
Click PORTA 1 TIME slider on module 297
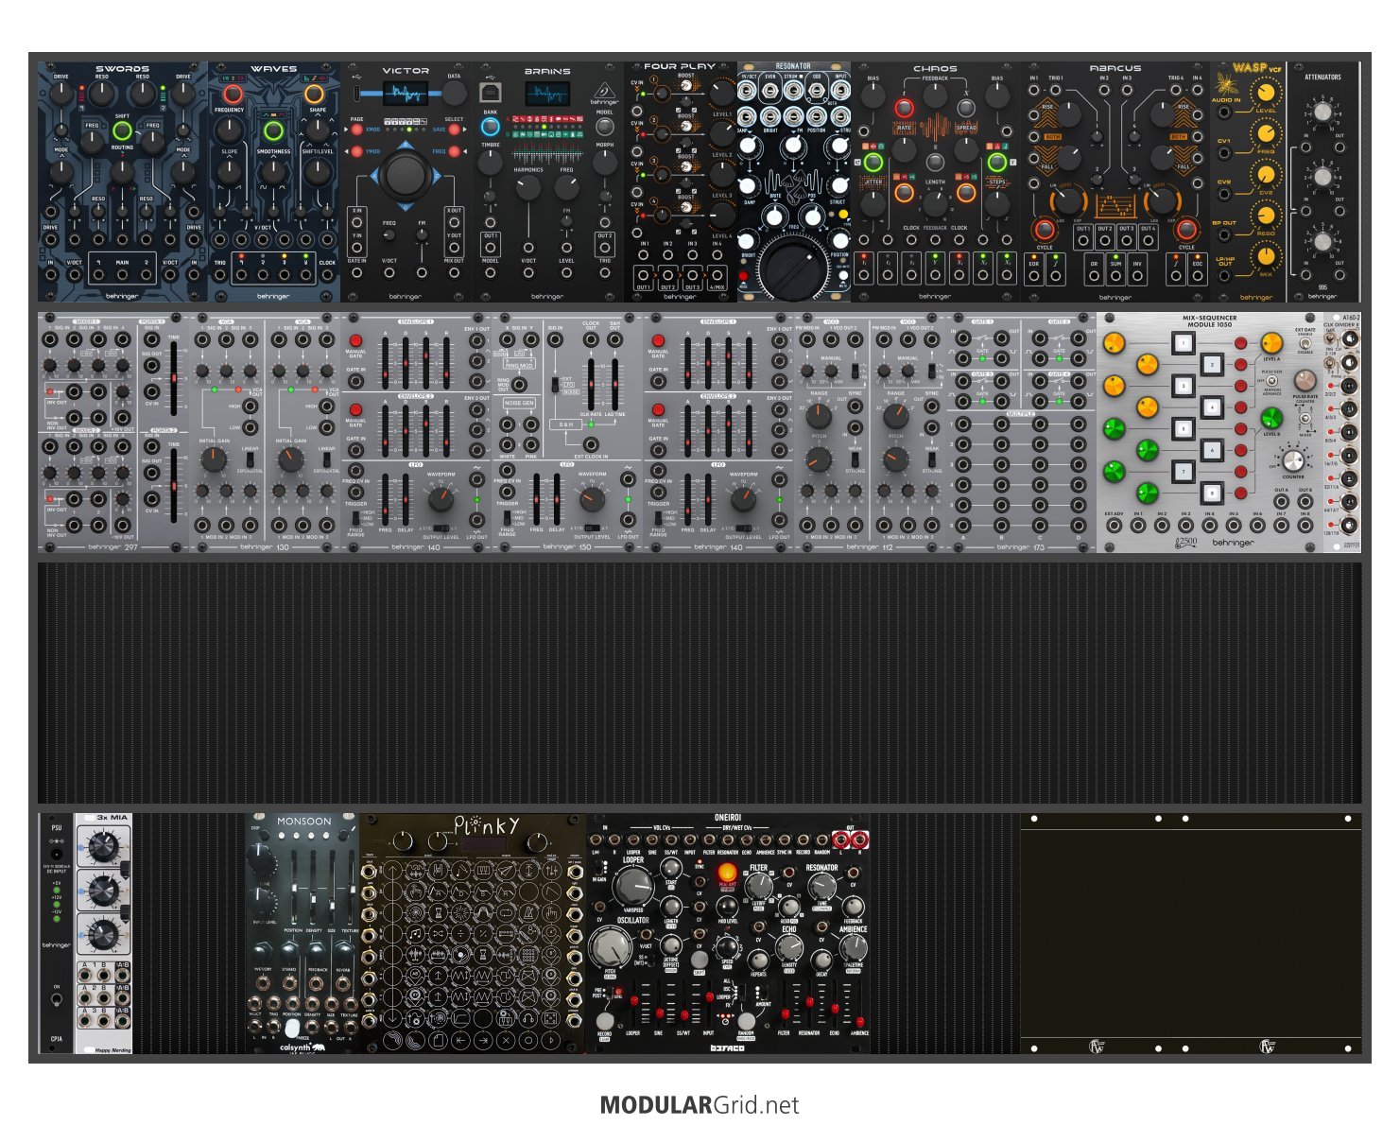(174, 378)
